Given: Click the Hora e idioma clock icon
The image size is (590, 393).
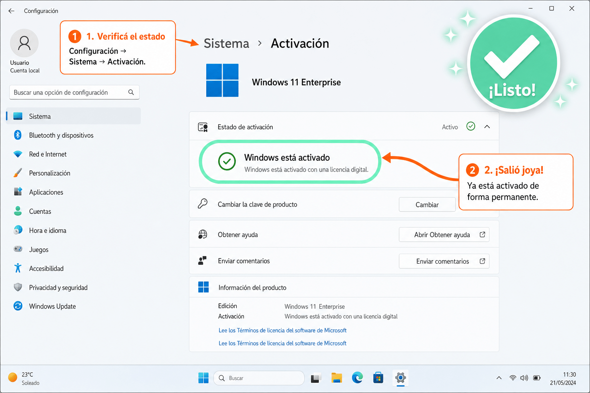Looking at the screenshot, I should (x=18, y=230).
